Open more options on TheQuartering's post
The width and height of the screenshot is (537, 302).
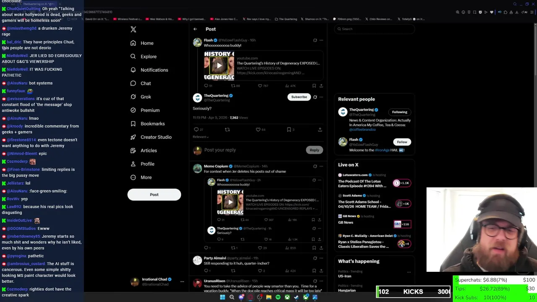point(321,97)
